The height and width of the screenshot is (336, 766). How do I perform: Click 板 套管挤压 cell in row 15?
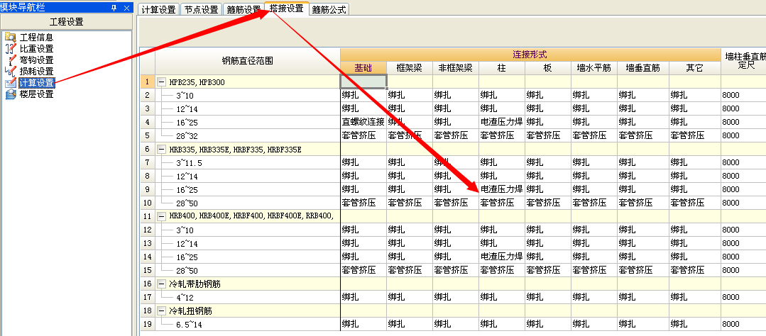point(547,270)
